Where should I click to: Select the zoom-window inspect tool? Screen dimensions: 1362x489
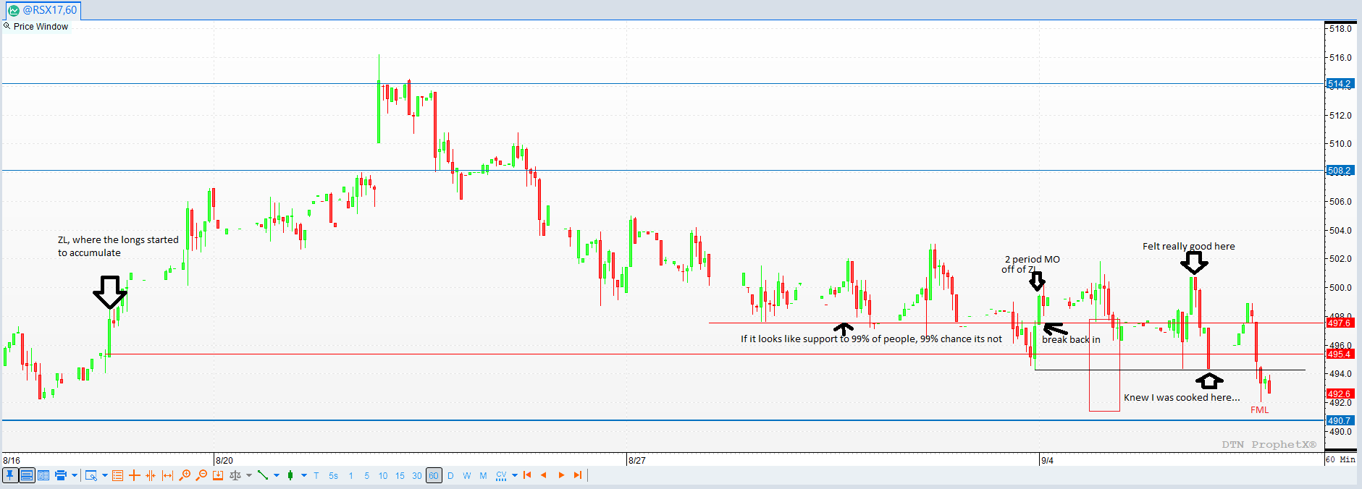(91, 475)
